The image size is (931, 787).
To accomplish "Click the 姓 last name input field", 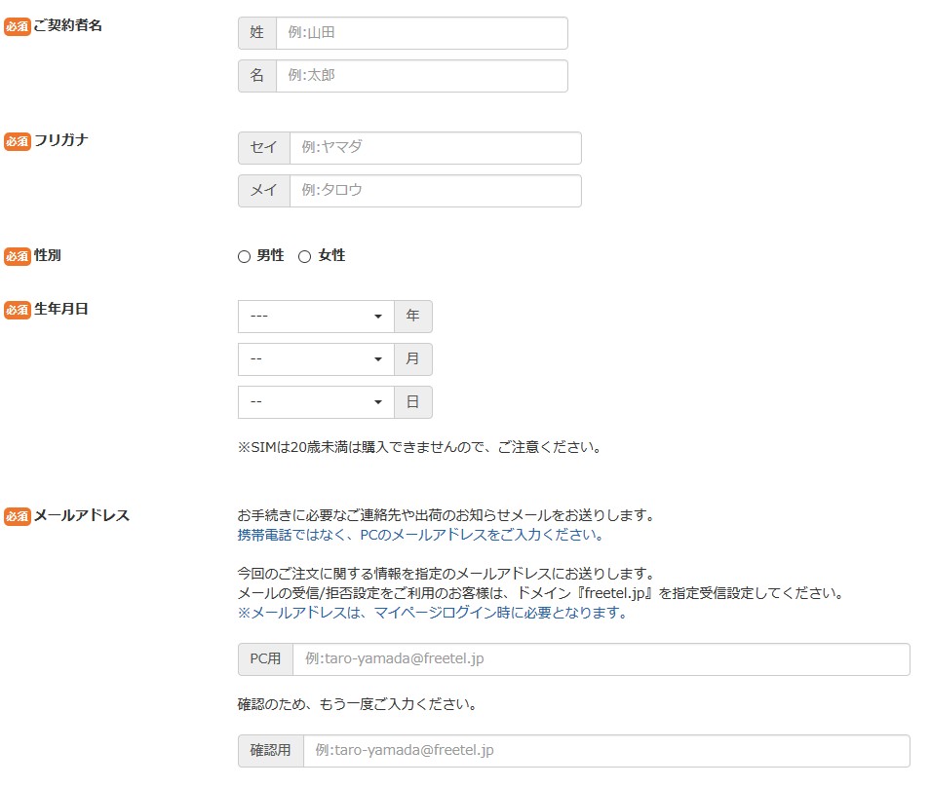I will coord(421,33).
